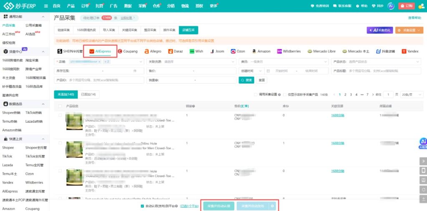Enable 调用采集设置 checkbox
This screenshot has width=427, height=211.
click(256, 94)
